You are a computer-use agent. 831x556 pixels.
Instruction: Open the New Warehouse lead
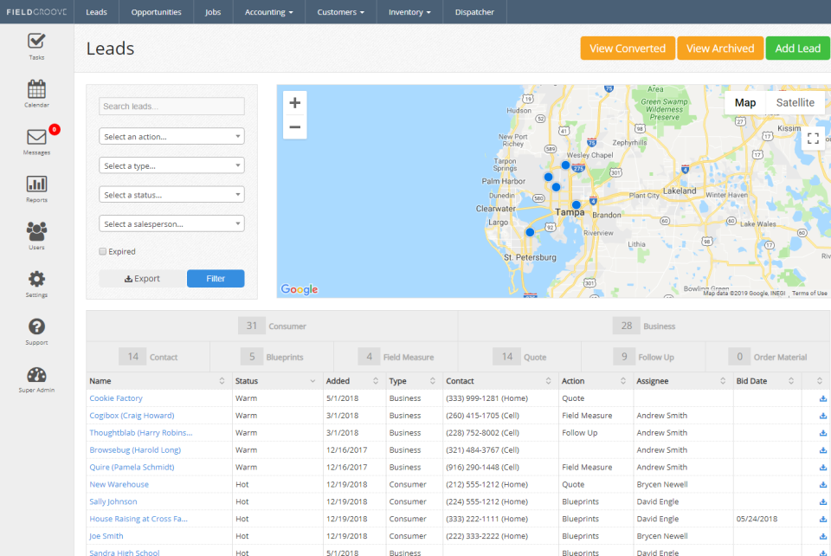click(x=119, y=484)
